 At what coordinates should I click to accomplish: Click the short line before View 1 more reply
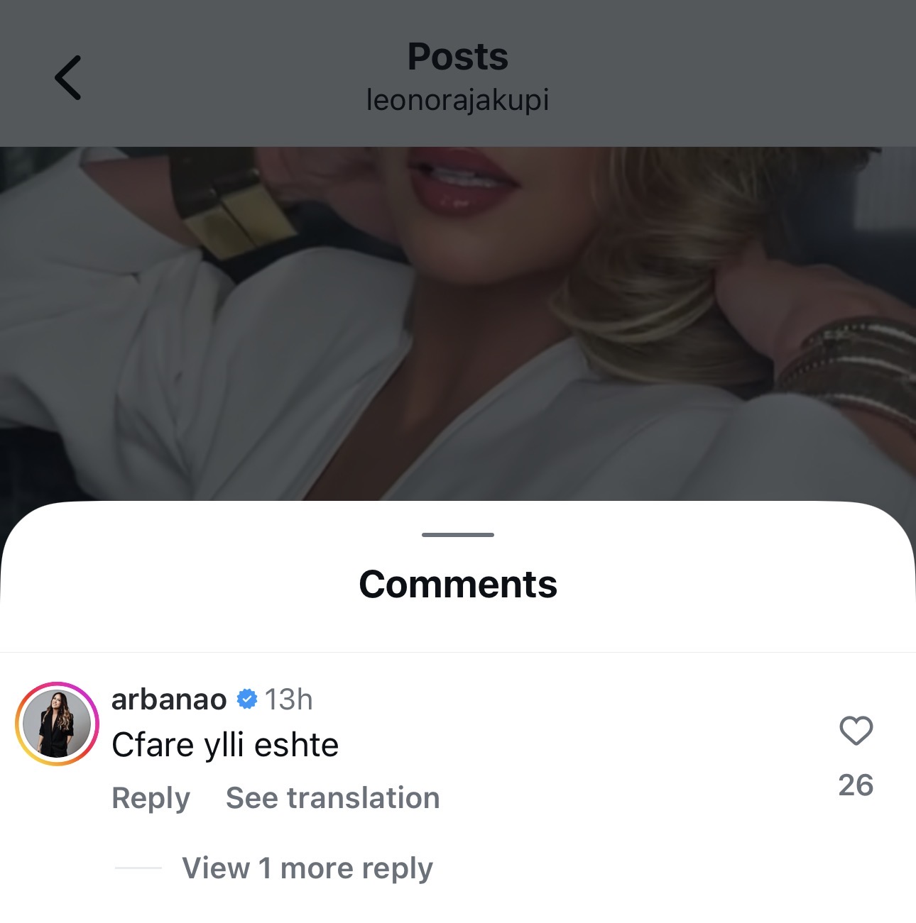[138, 868]
